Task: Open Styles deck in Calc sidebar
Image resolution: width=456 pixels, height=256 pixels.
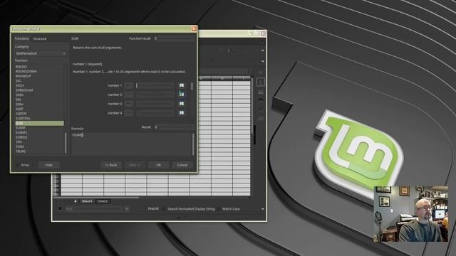Action: click(261, 92)
